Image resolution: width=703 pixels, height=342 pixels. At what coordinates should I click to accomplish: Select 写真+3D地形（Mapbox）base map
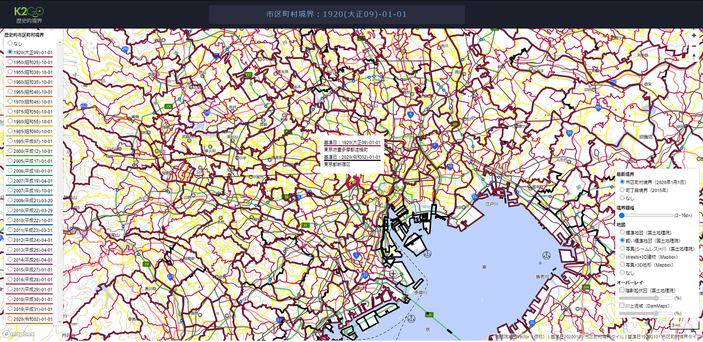[622, 265]
